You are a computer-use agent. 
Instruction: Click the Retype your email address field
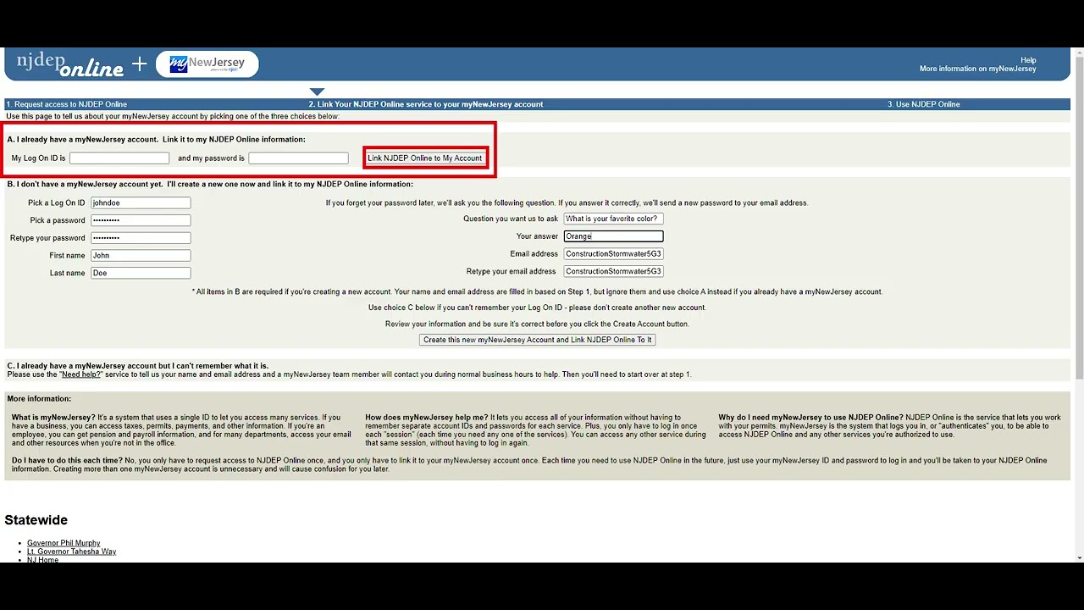pos(613,272)
